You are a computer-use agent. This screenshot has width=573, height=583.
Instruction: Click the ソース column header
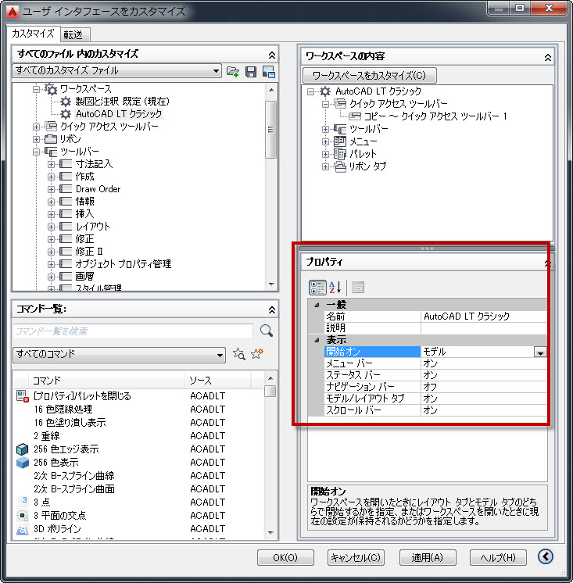coord(218,381)
